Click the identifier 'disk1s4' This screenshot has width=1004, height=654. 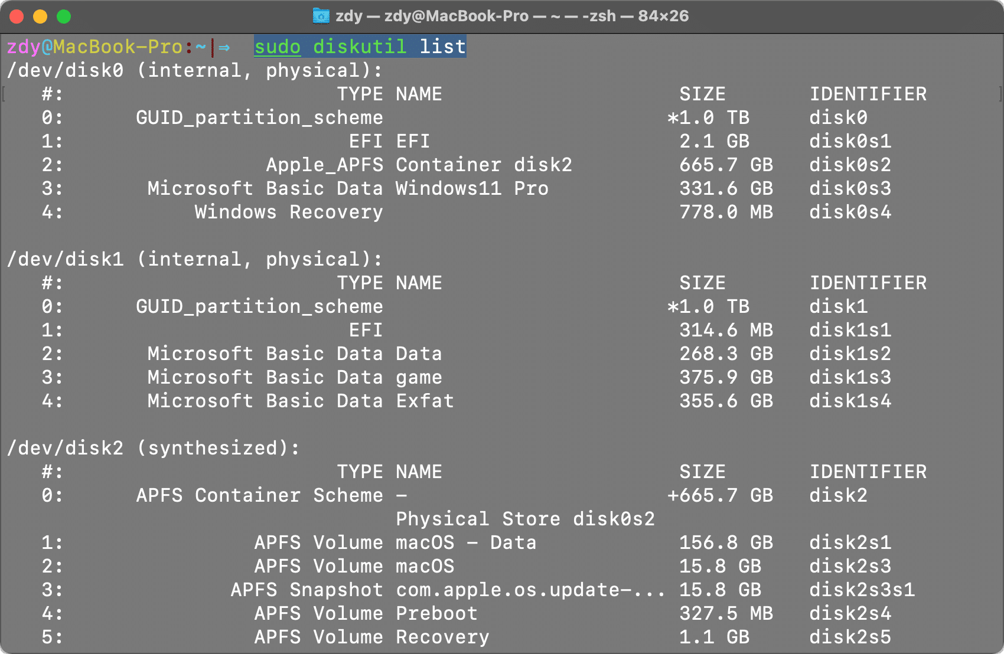point(850,401)
